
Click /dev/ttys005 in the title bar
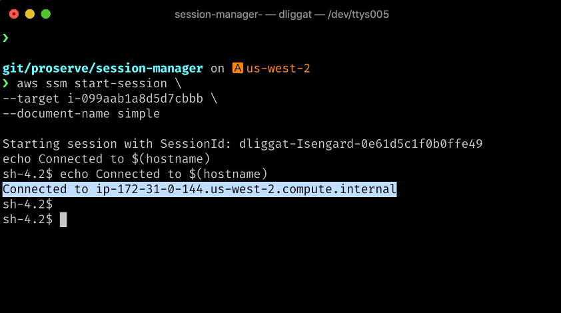(x=358, y=14)
